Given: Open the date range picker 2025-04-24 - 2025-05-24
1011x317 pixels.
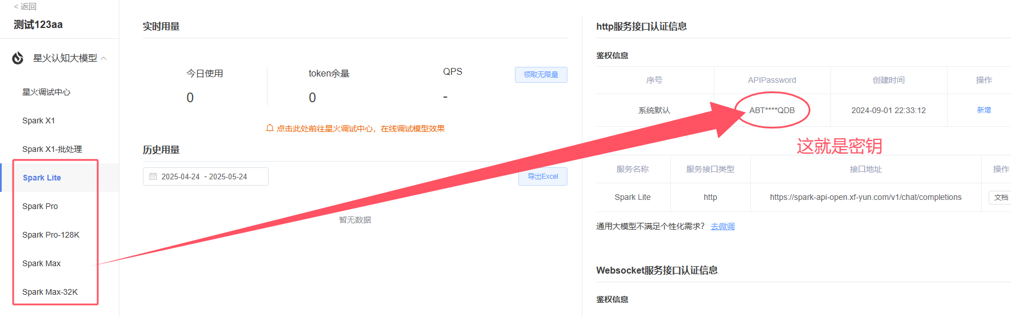Looking at the screenshot, I should 205,176.
